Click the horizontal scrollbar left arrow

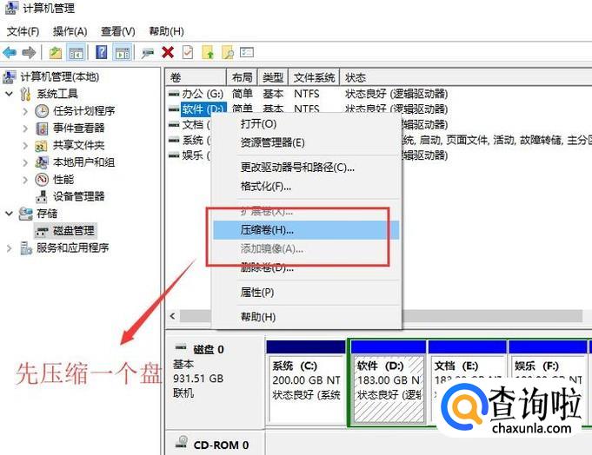pos(172,316)
